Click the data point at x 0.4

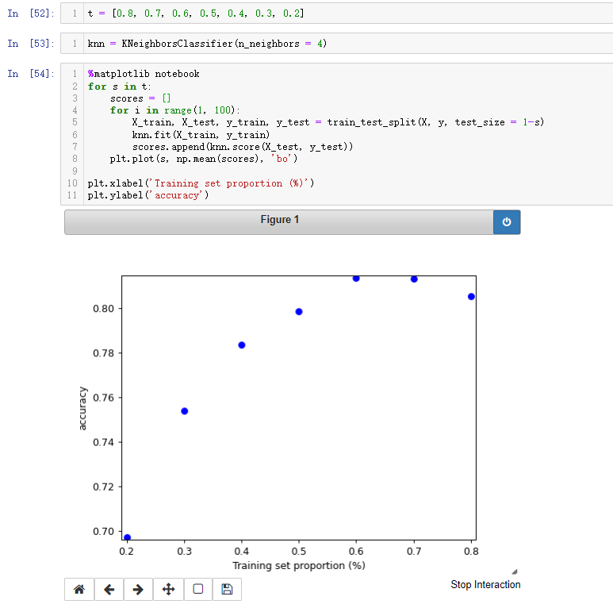[x=242, y=345]
